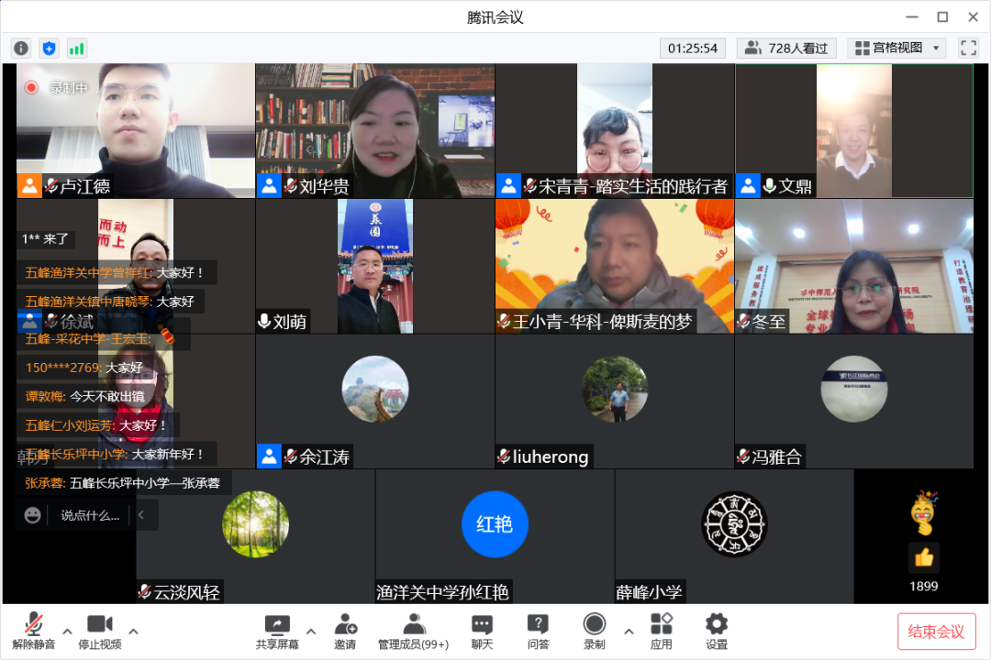Open 管理成员(99+) participants panel
Image resolution: width=991 pixels, height=660 pixels.
(413, 631)
